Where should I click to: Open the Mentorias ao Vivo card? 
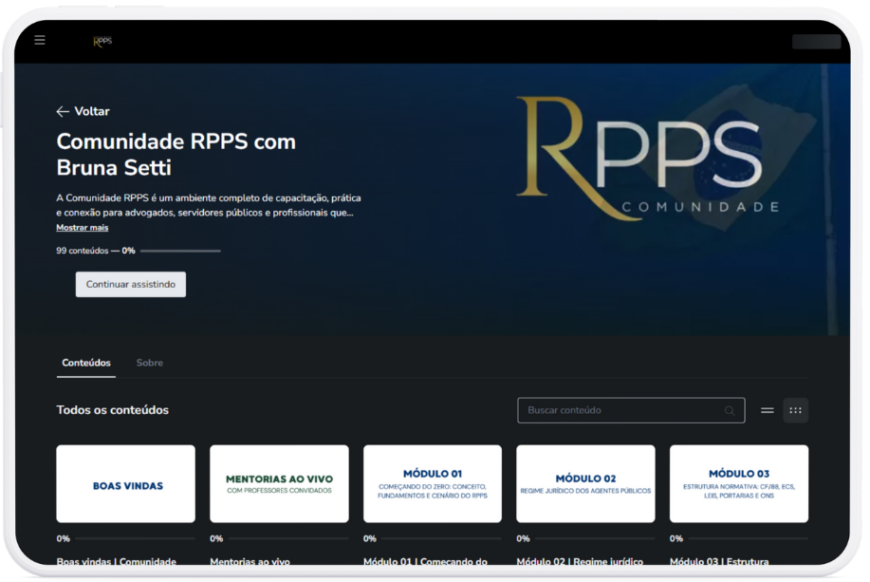[279, 483]
